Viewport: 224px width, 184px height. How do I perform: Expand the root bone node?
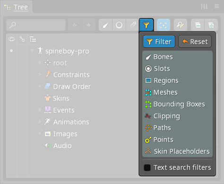(40, 62)
